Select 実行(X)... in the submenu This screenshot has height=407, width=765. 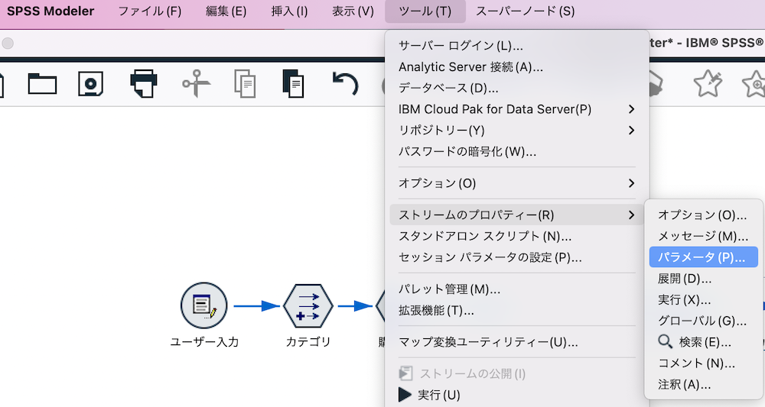point(704,299)
